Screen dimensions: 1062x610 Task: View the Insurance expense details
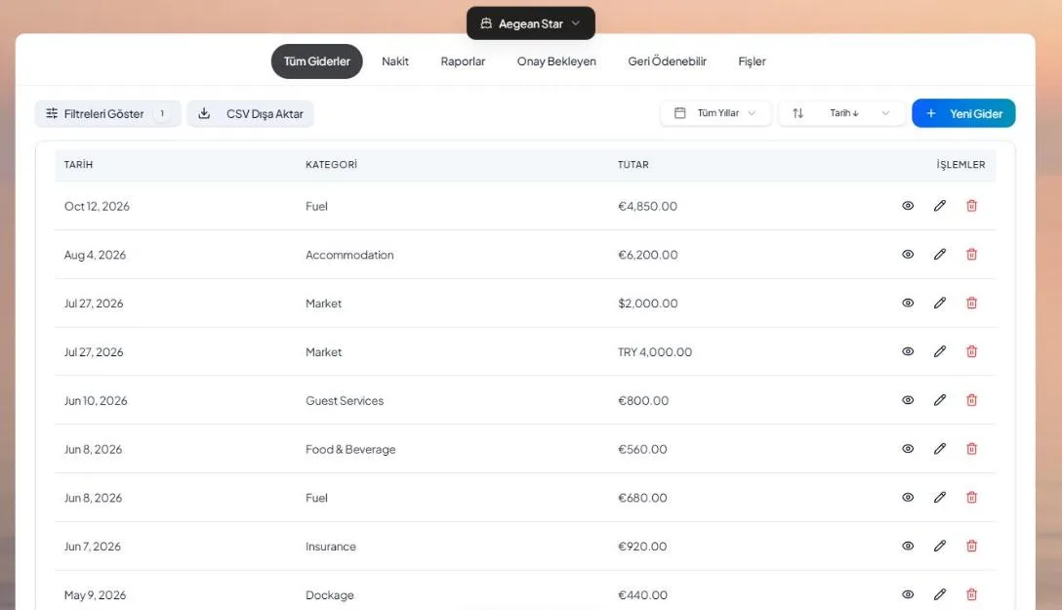point(908,547)
